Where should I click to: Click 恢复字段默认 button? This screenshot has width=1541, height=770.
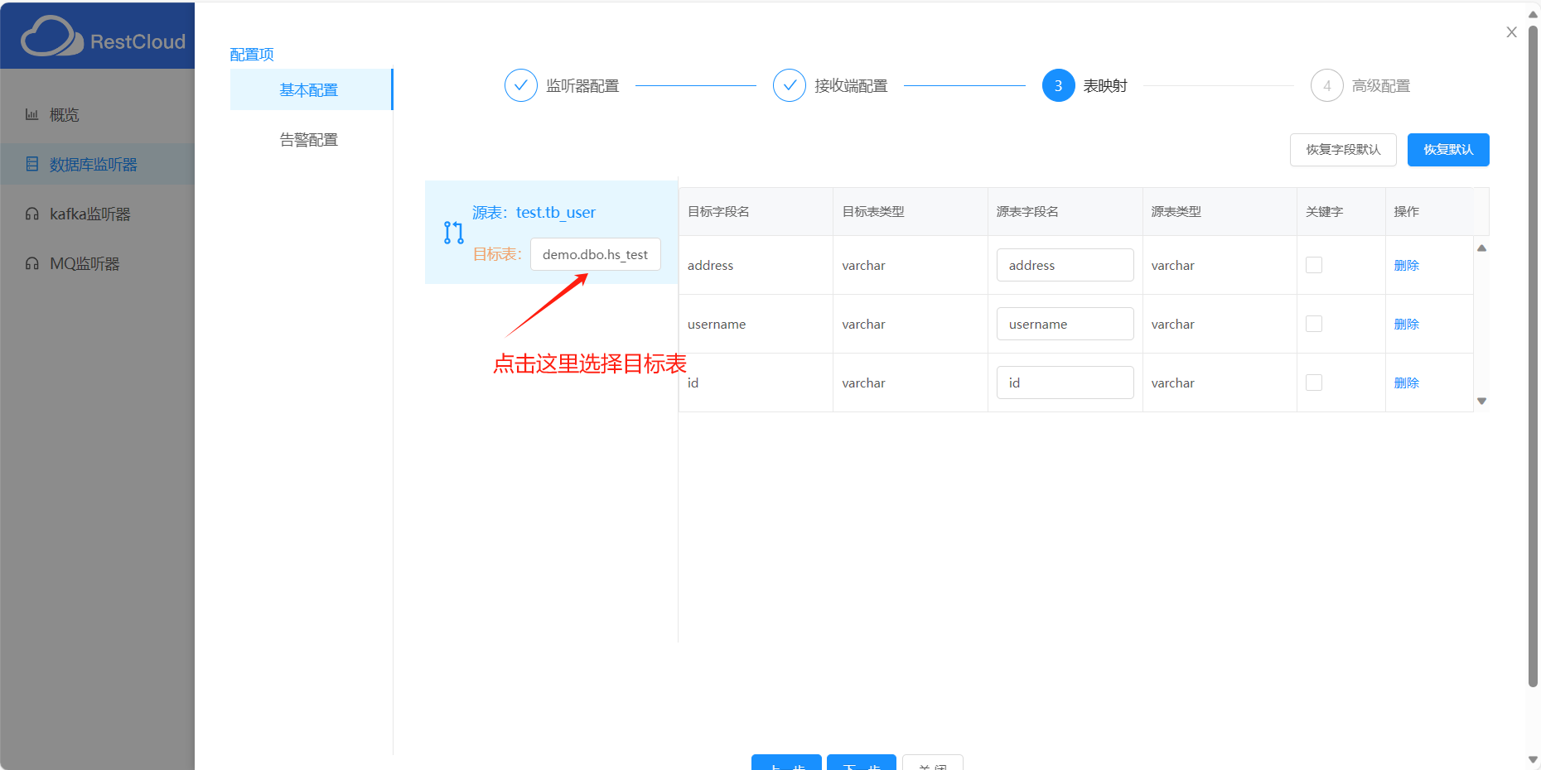pyautogui.click(x=1343, y=150)
